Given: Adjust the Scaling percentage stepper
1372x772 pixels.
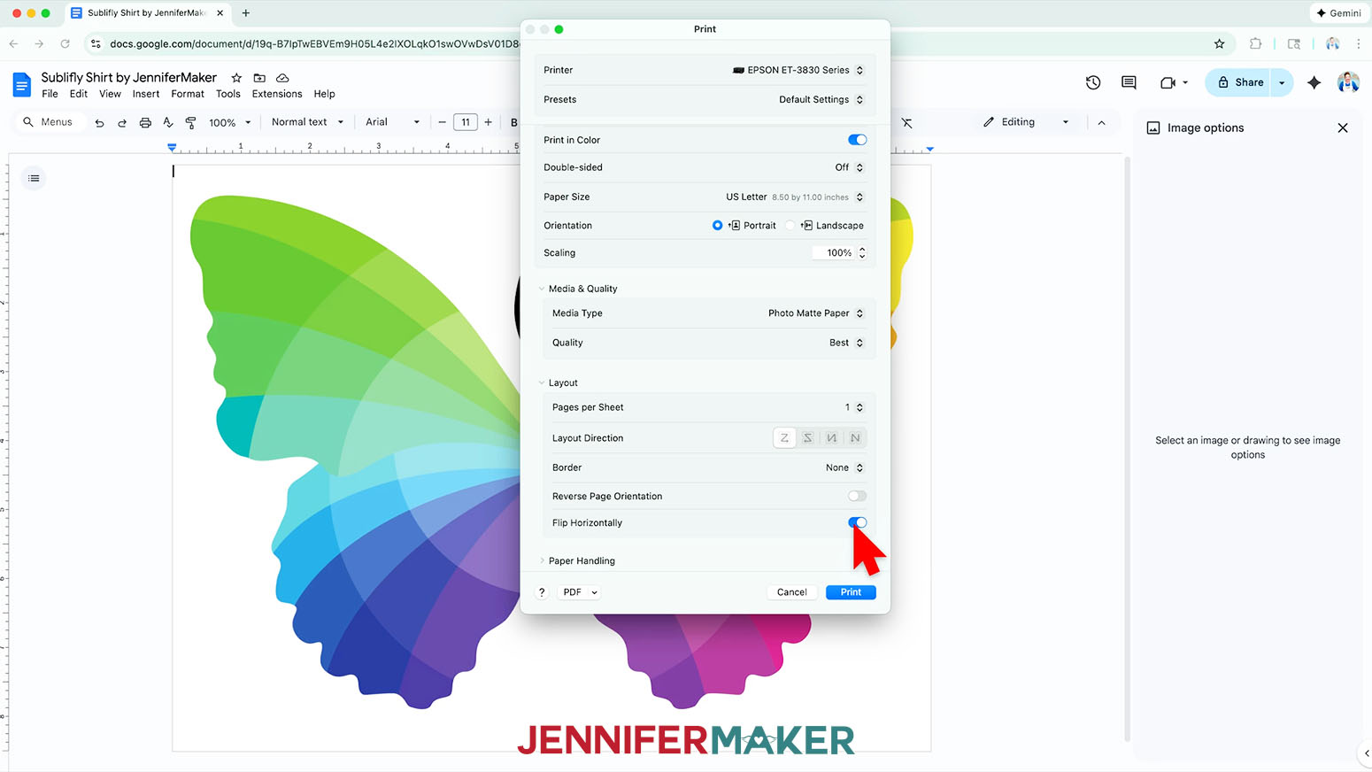Looking at the screenshot, I should tap(862, 252).
